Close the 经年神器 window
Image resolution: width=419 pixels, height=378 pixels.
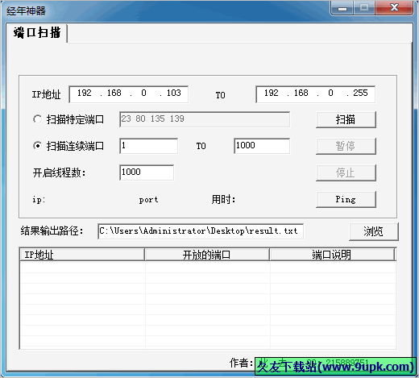tap(394, 8)
